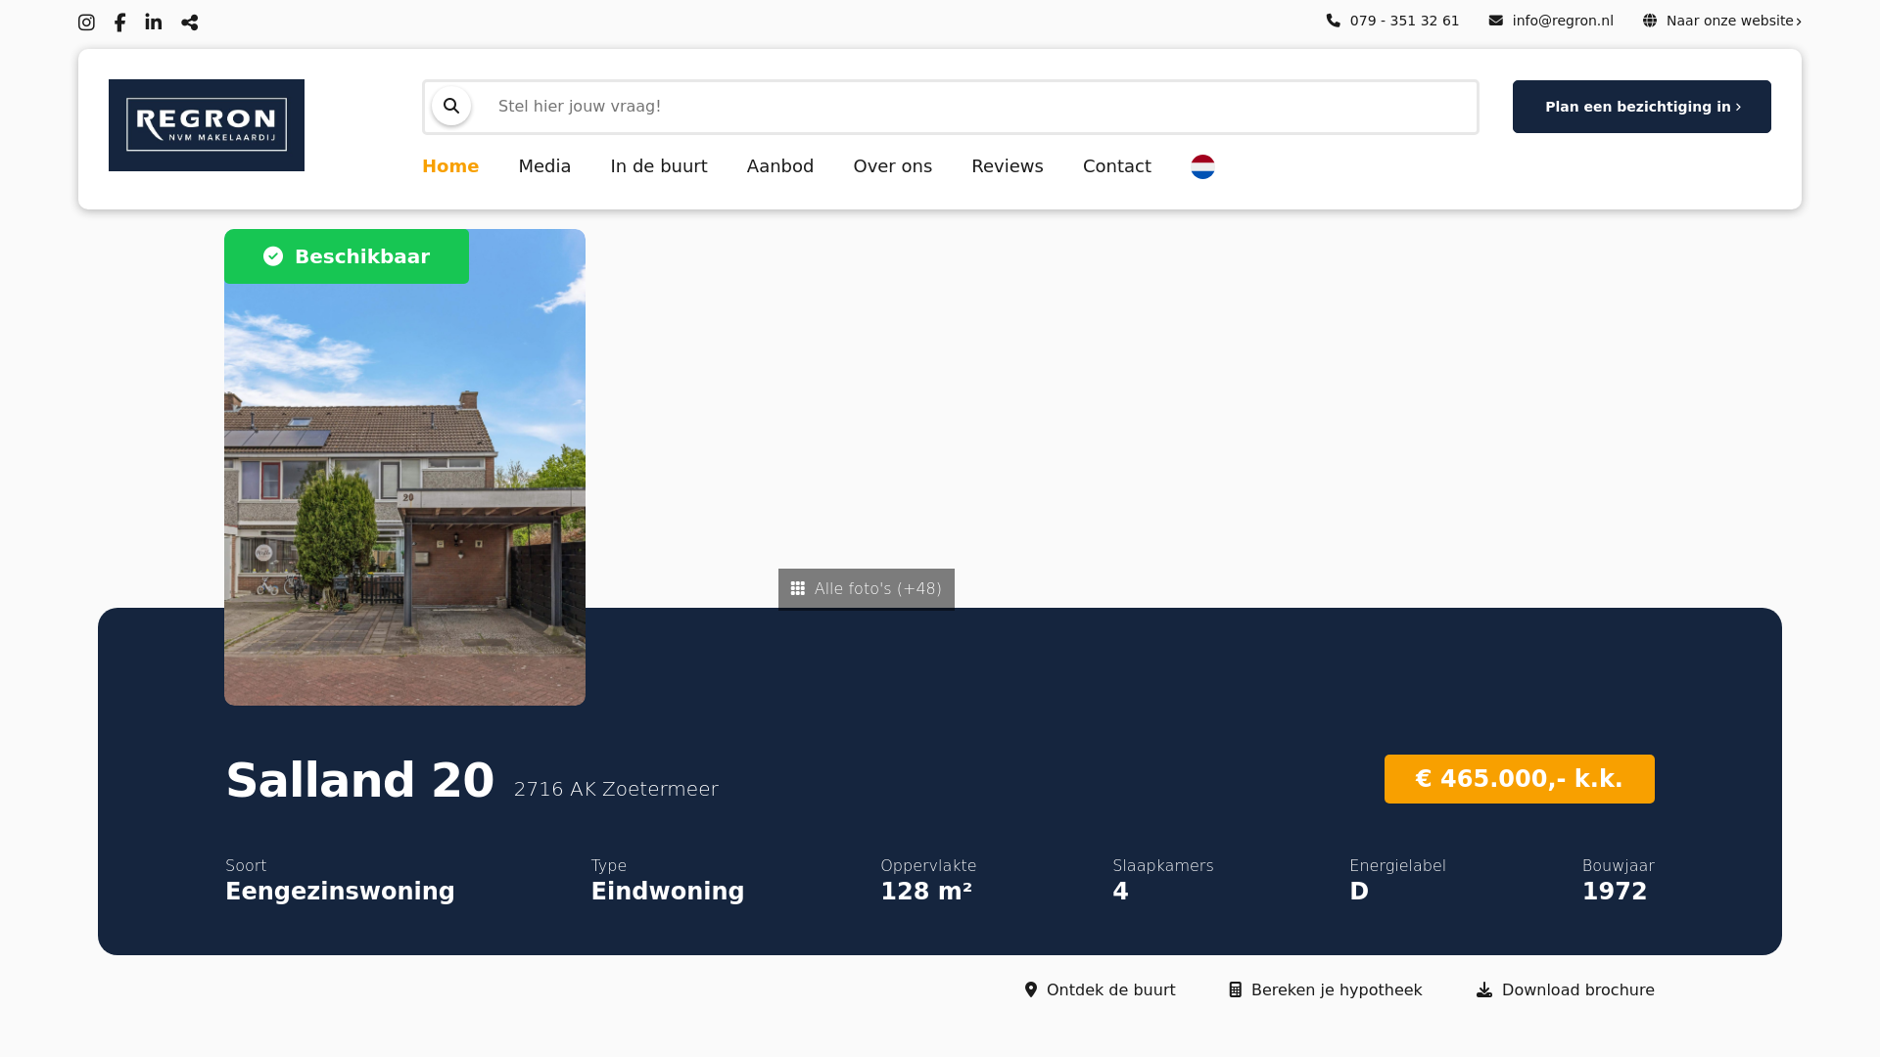Open the Aanbod menu item
This screenshot has width=1880, height=1057.
tap(780, 166)
